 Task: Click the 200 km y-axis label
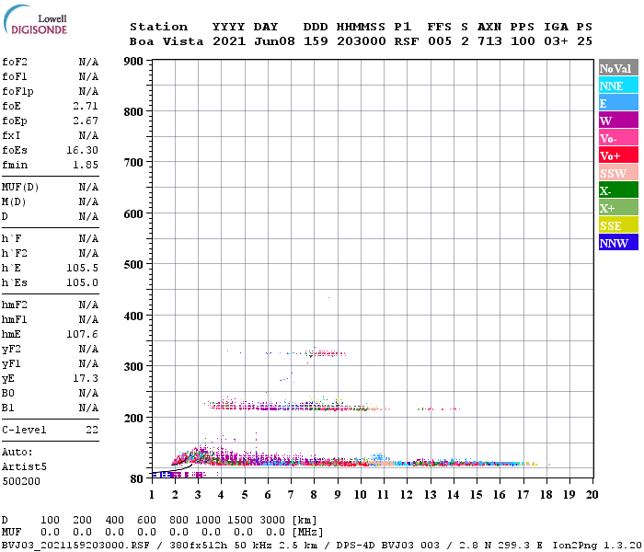(133, 418)
